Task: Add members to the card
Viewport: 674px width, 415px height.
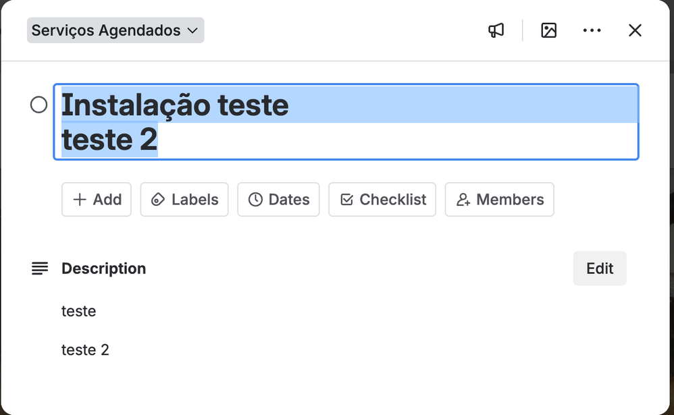Action: [x=499, y=199]
